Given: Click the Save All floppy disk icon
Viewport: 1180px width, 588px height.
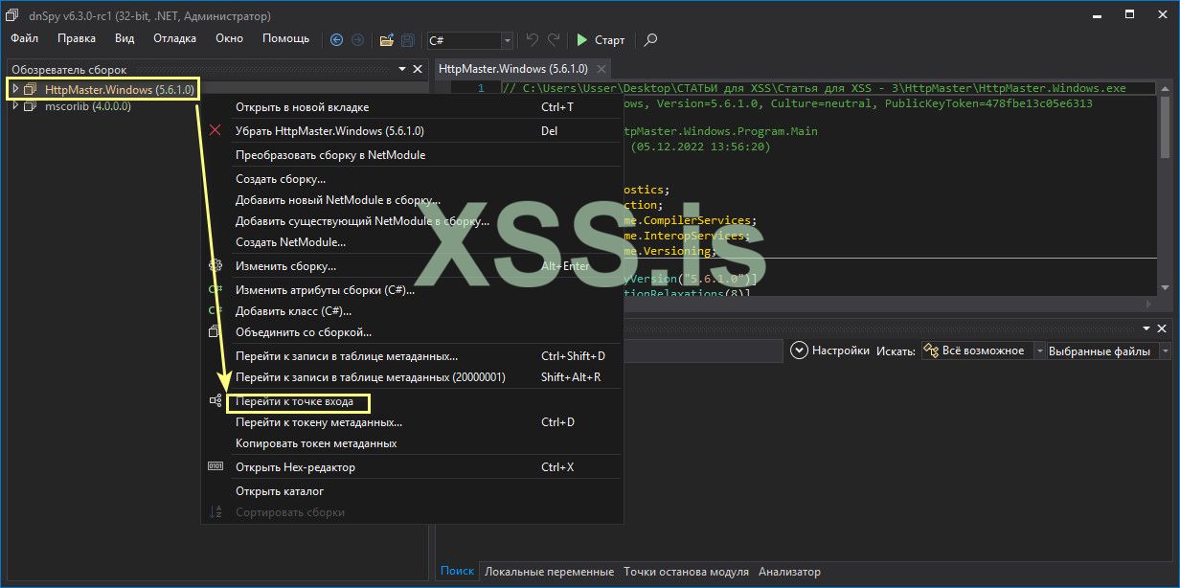Looking at the screenshot, I should tap(408, 40).
